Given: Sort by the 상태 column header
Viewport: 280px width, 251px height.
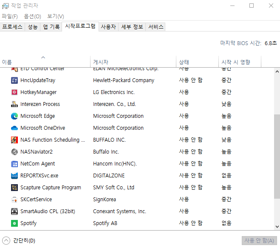Looking at the screenshot, I should (x=197, y=62).
